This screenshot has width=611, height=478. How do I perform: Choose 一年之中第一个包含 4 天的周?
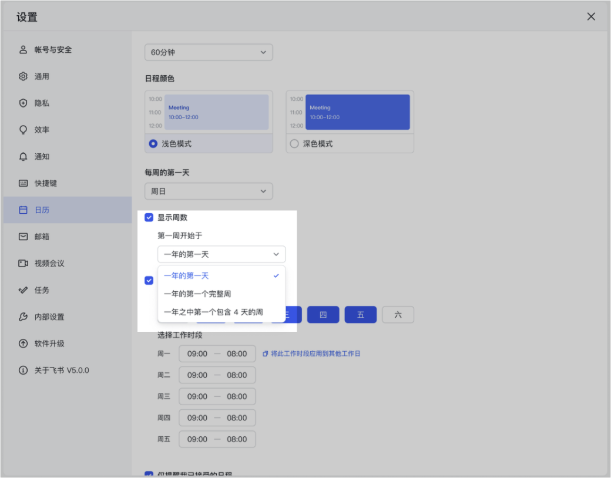(221, 312)
